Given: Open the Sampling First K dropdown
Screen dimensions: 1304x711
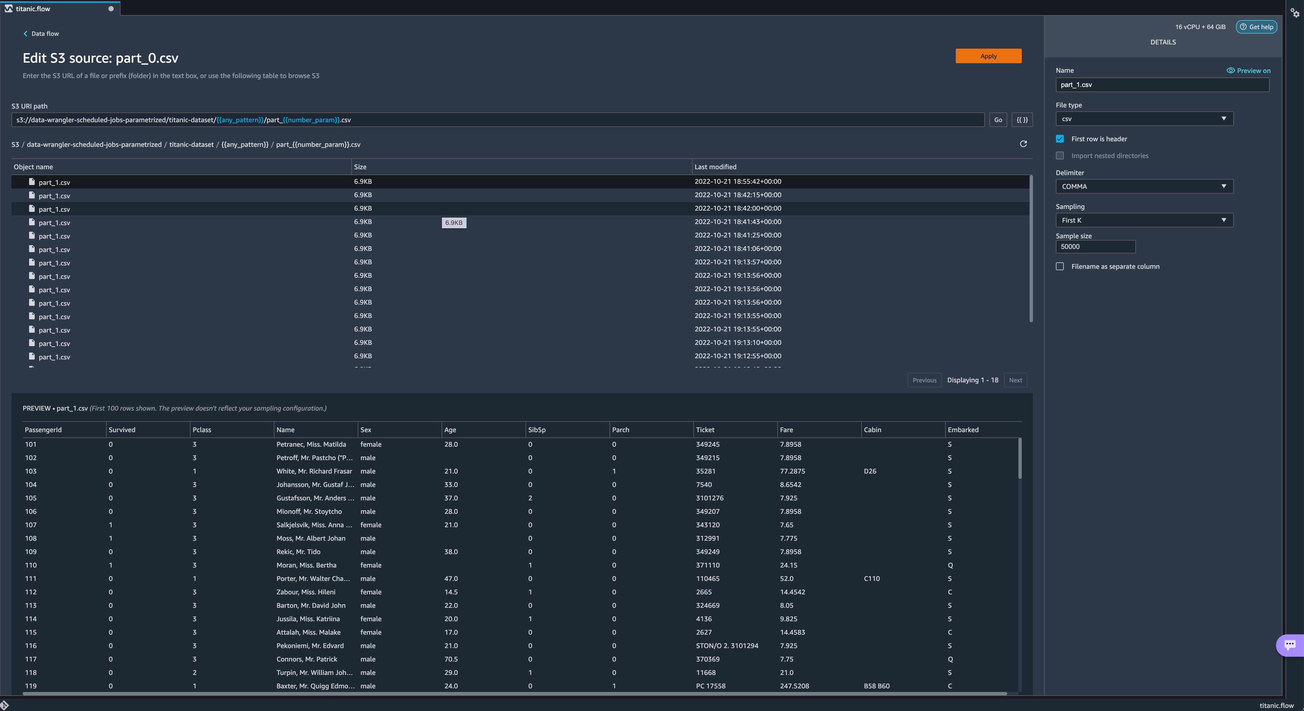Looking at the screenshot, I should click(x=1144, y=221).
